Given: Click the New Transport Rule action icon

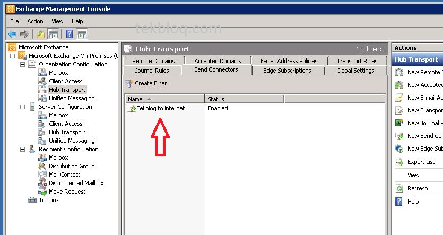Looking at the screenshot, I should (x=399, y=110).
